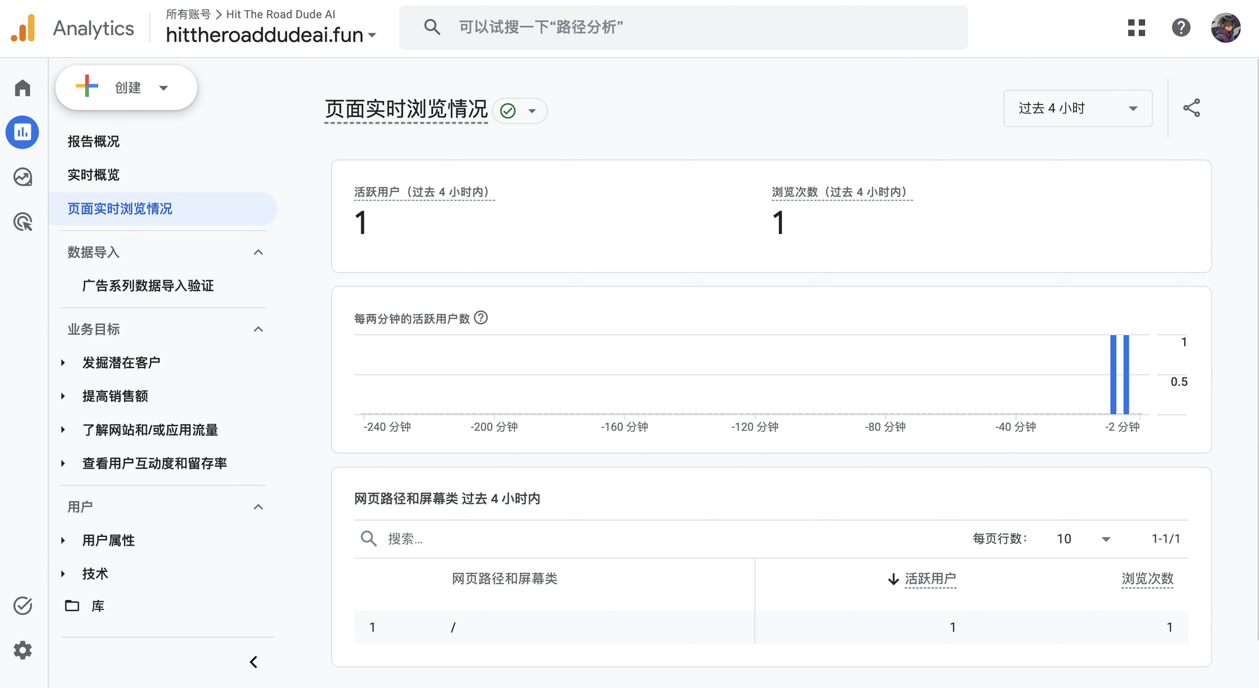Expand 提高销售额 tree item
1259x688 pixels.
63,396
